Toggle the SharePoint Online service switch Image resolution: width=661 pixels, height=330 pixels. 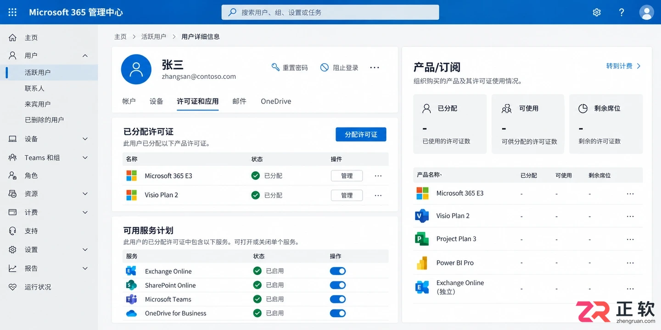338,285
